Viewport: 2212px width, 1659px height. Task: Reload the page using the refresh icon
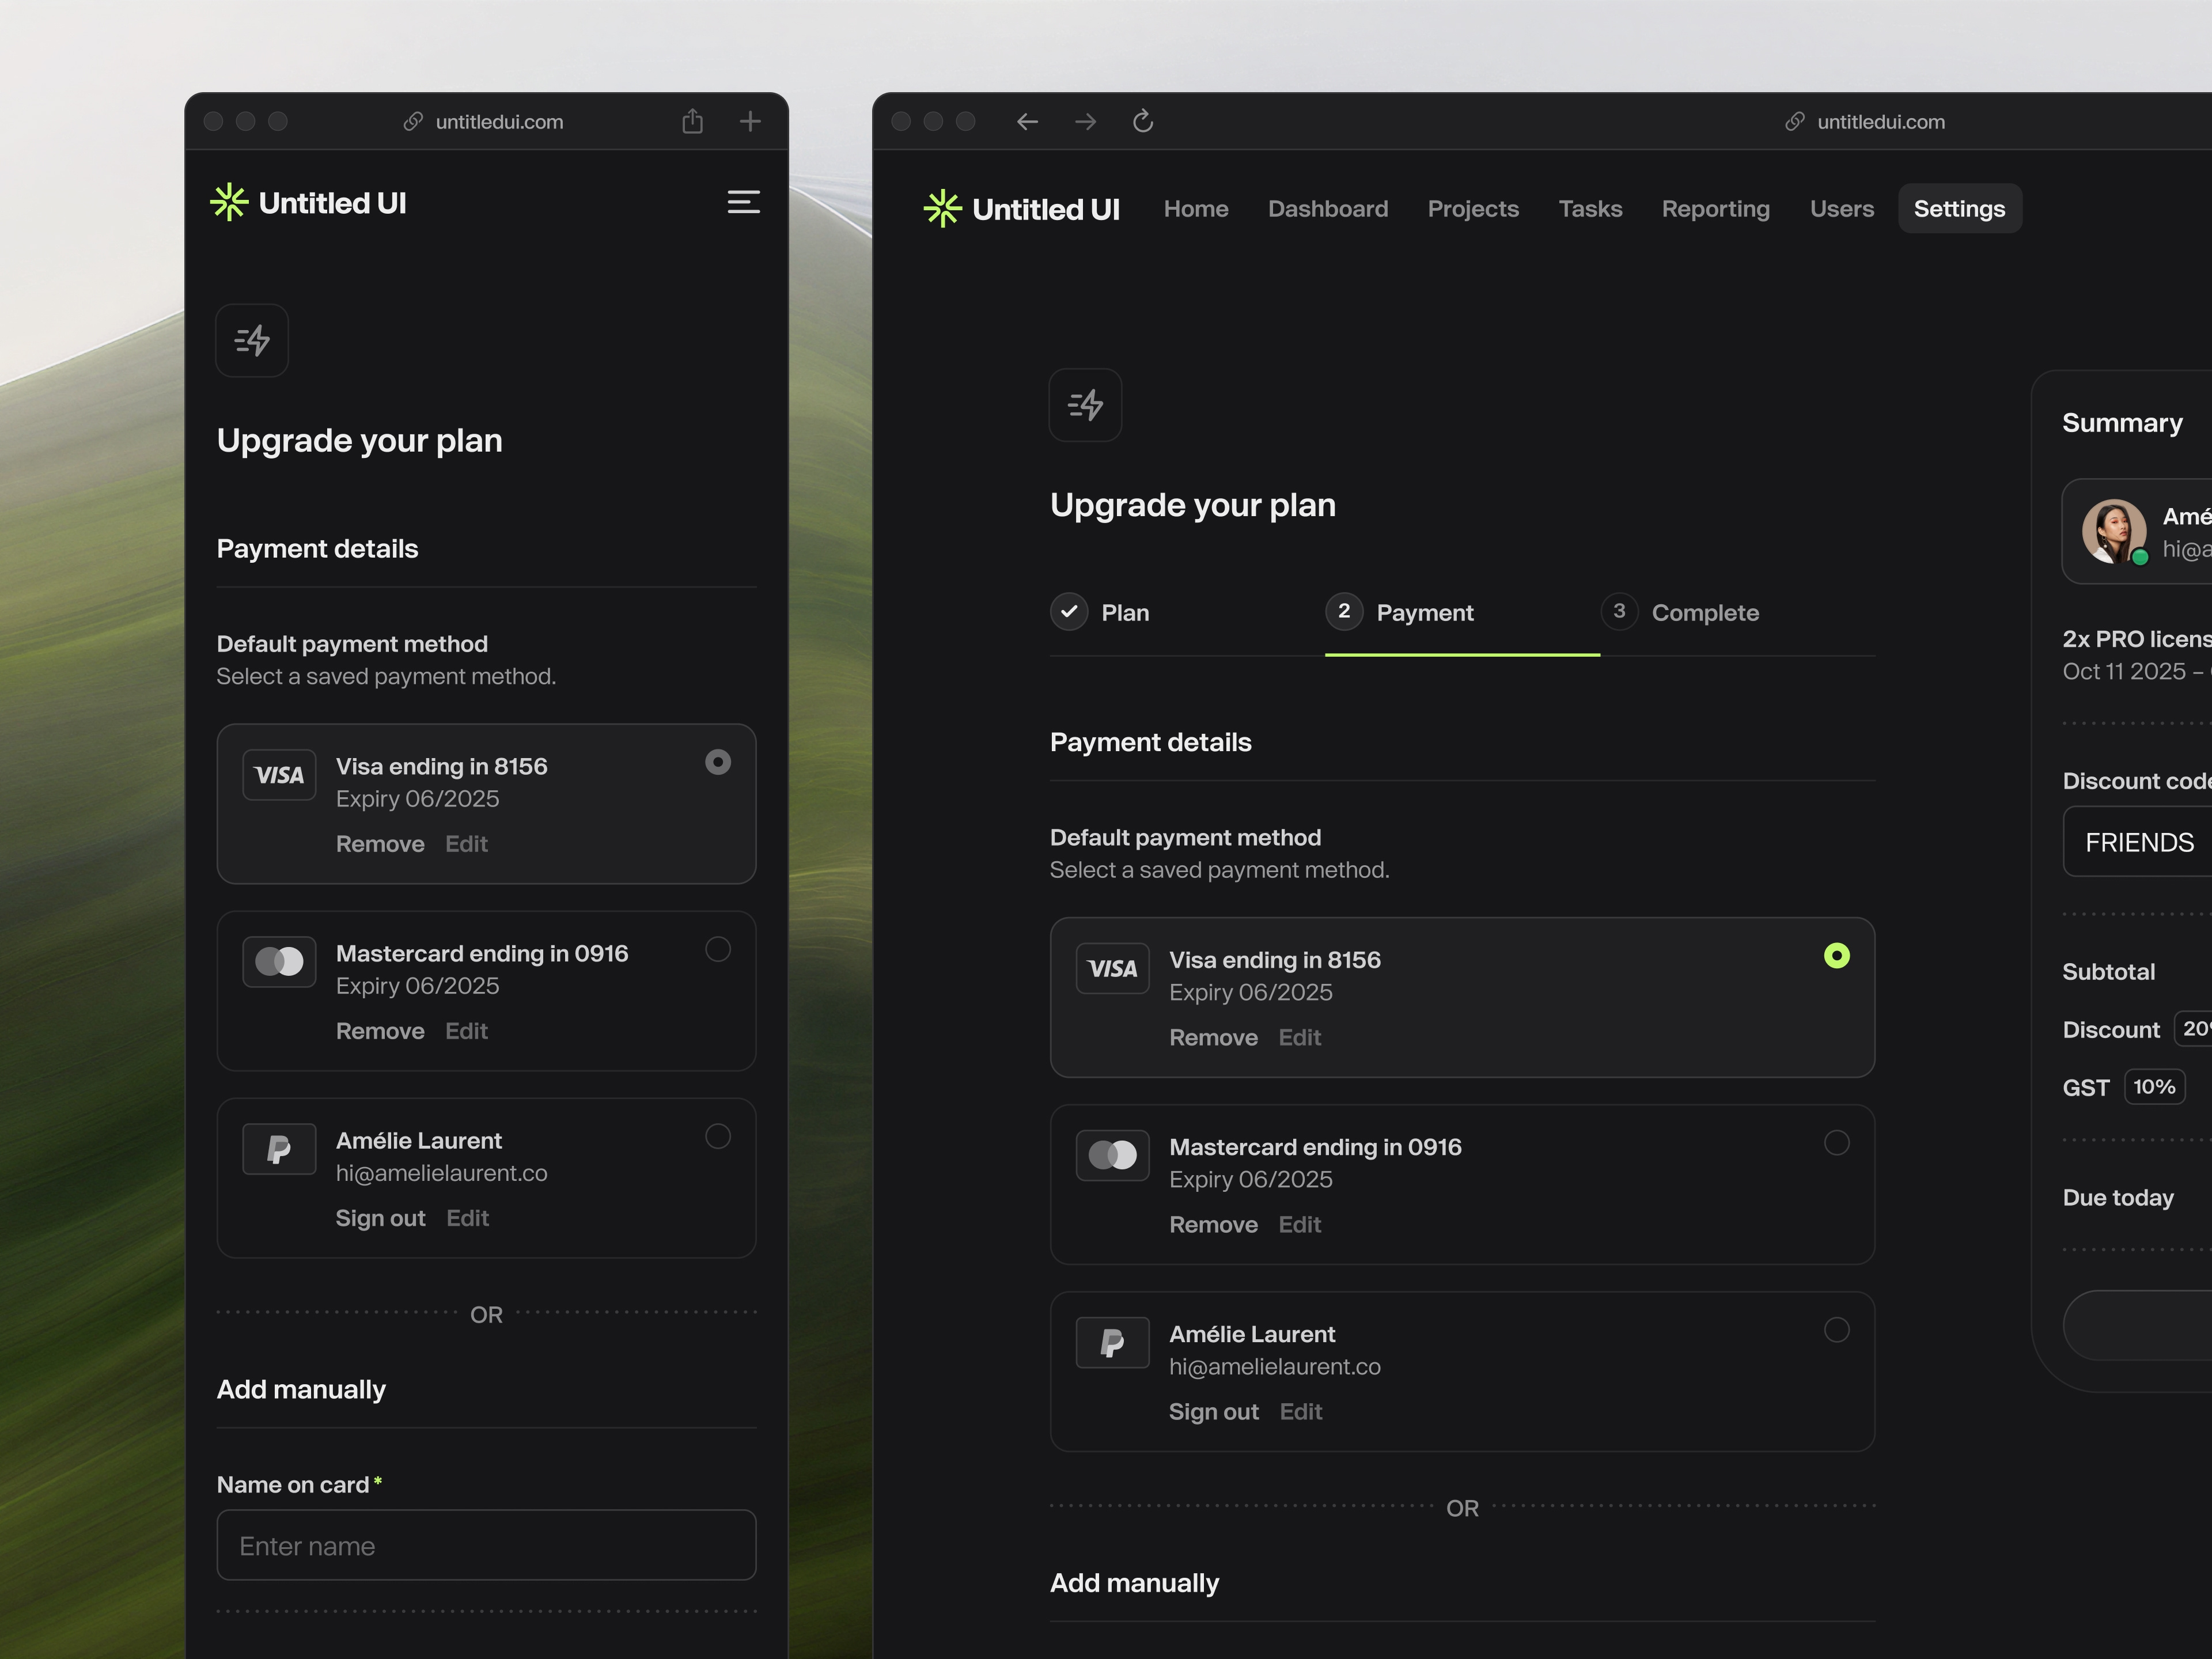pos(1143,121)
